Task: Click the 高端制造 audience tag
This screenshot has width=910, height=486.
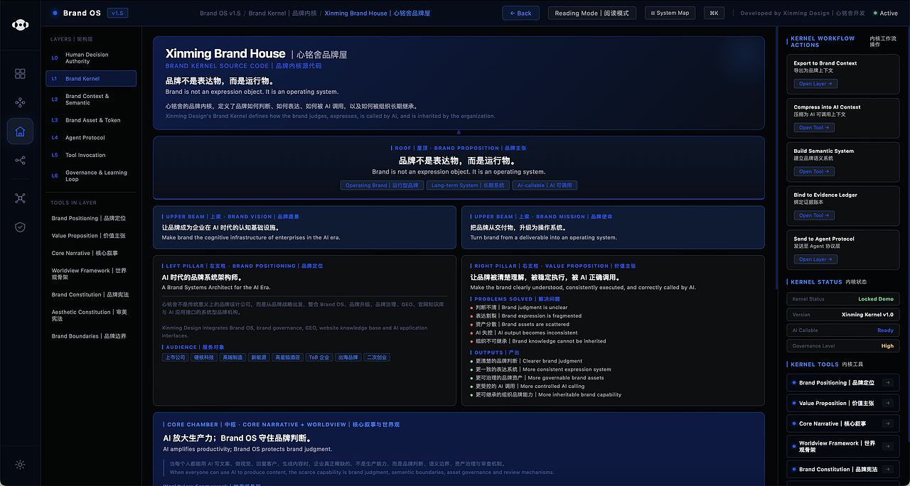Action: tap(232, 357)
